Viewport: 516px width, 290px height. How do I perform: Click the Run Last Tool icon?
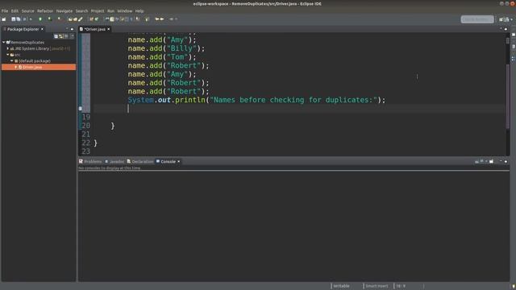pos(59,19)
